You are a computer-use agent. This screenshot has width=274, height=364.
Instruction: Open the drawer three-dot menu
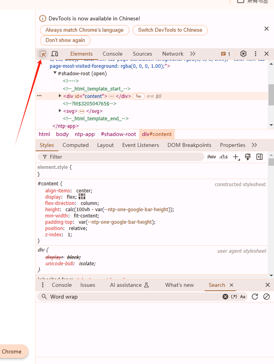pyautogui.click(x=42, y=285)
